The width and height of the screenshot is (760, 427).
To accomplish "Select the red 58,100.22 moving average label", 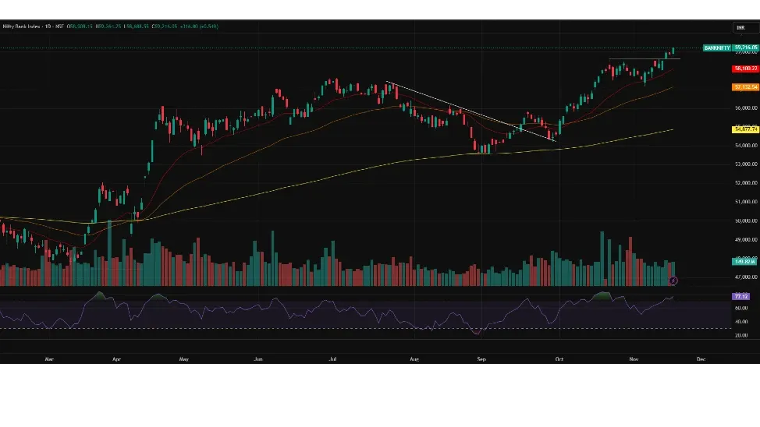I will click(745, 69).
